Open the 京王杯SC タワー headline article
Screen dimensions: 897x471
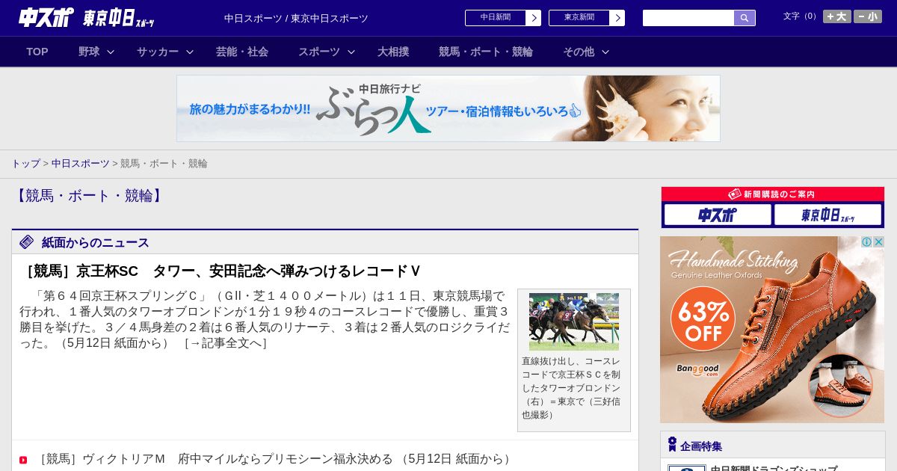click(x=221, y=271)
